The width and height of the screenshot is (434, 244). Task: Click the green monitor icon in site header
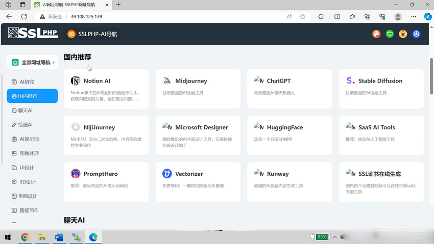point(390,34)
